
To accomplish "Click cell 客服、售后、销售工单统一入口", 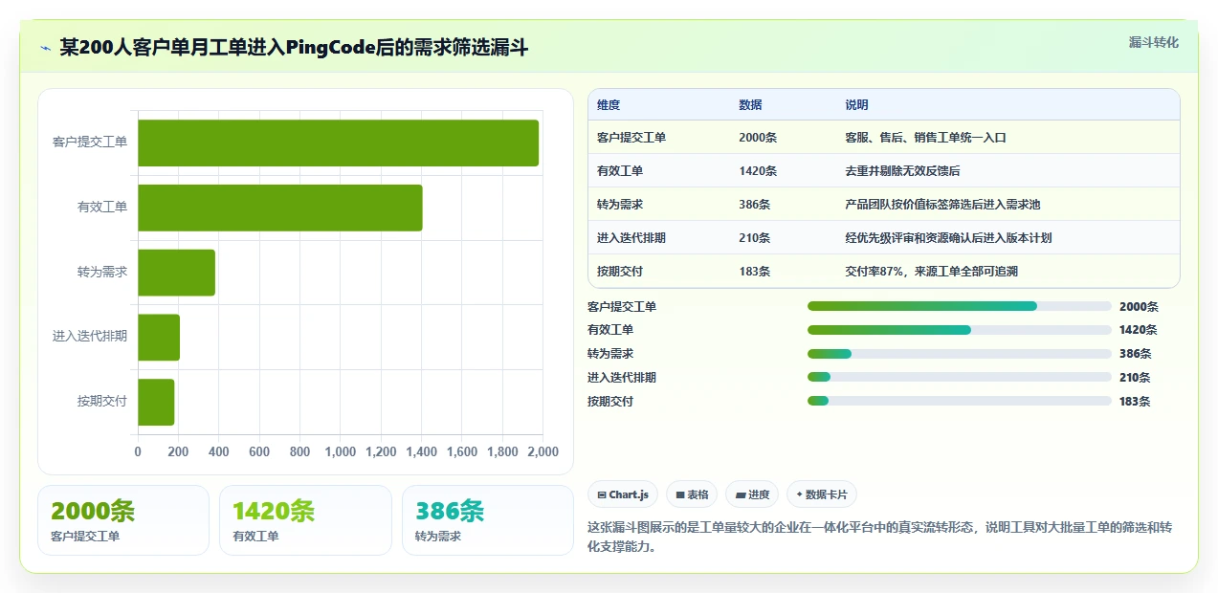I will pyautogui.click(x=925, y=138).
